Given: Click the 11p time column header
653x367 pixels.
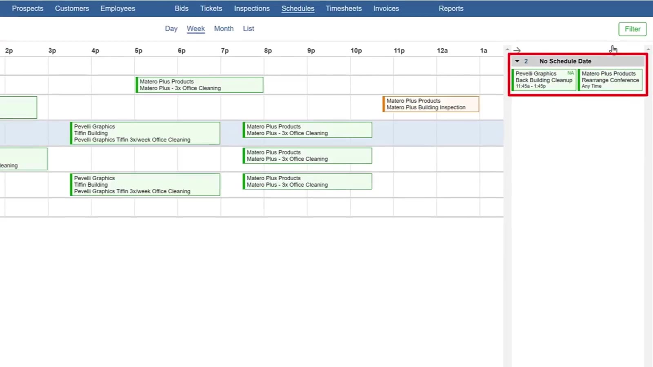Looking at the screenshot, I should [399, 51].
